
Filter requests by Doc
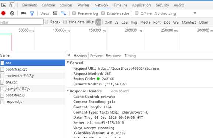click(x=167, y=22)
